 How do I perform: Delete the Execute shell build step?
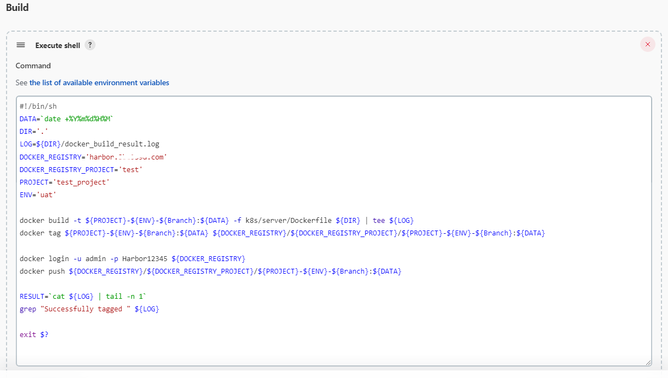point(647,45)
